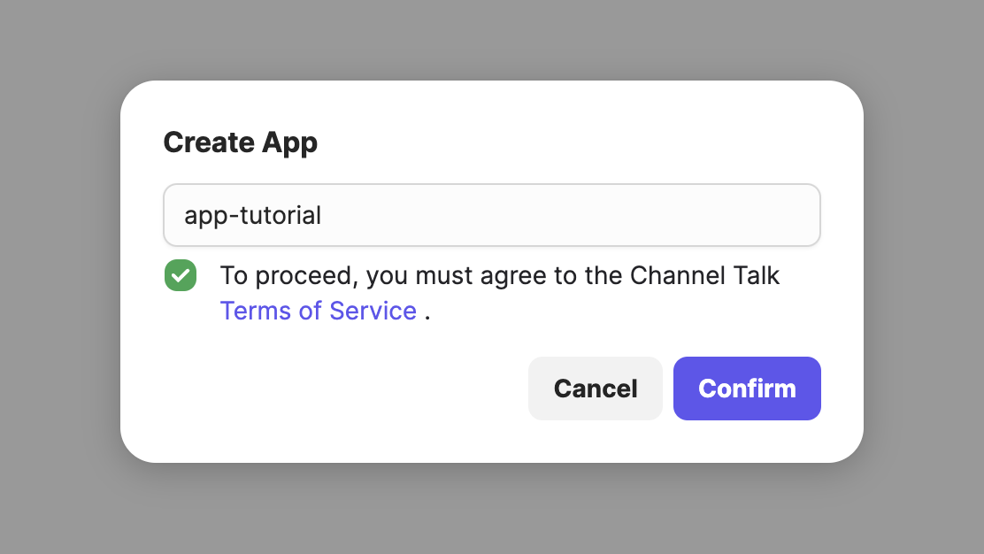The height and width of the screenshot is (554, 984).
Task: Disable agreement to Channel Talk terms
Action: [x=181, y=275]
